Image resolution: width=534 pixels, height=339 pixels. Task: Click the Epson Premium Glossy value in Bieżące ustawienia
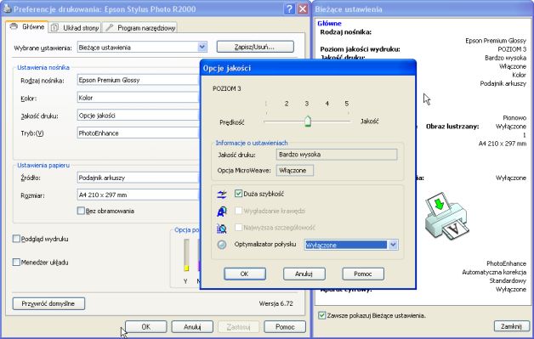(496, 41)
